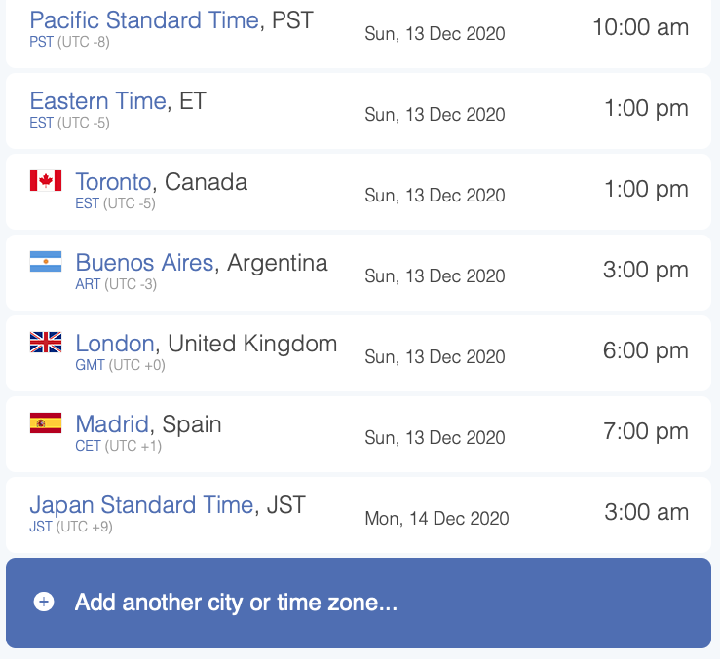Viewport: 720px width, 659px height.
Task: Click the PST abbreviation link
Action: 41,42
